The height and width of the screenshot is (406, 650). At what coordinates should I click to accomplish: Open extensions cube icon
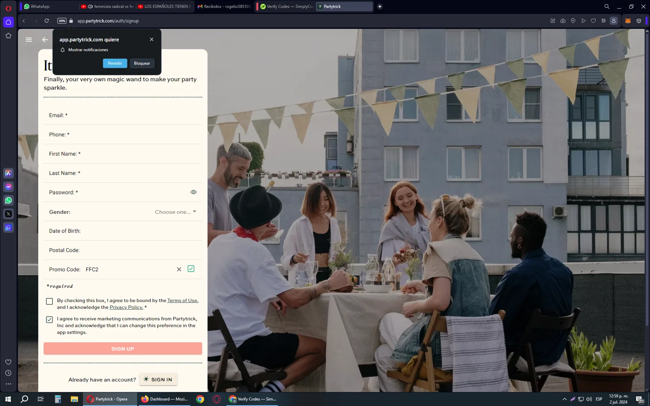point(639,21)
